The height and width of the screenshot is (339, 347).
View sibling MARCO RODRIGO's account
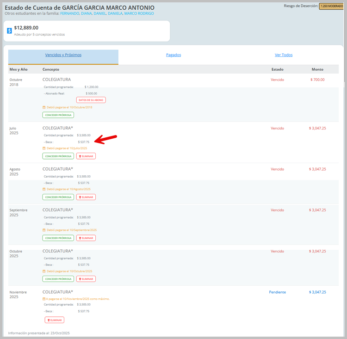pyautogui.click(x=139, y=13)
